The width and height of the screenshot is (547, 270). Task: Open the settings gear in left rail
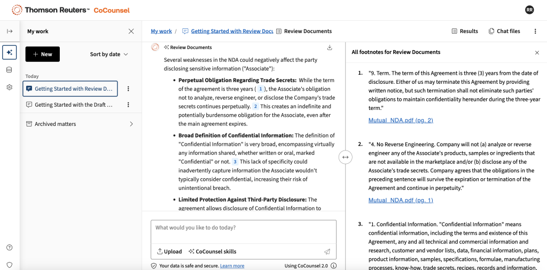tap(10, 88)
